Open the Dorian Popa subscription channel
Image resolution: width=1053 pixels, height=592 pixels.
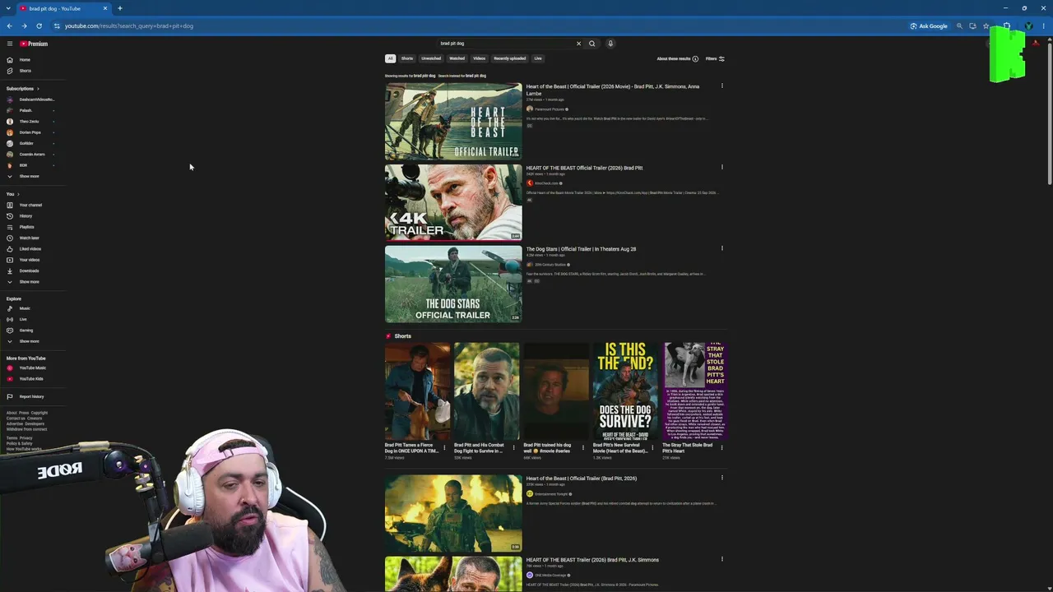(x=31, y=132)
